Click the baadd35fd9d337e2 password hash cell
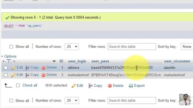Screen dimensions: 193x108 tap(122, 68)
